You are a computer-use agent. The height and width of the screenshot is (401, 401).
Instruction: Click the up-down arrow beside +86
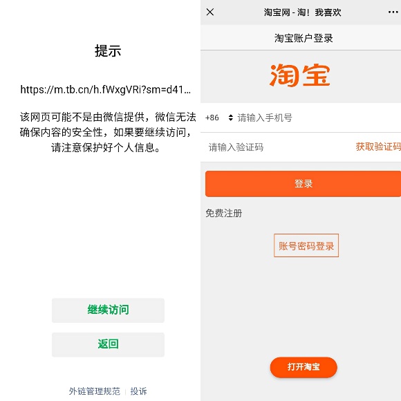(x=231, y=118)
